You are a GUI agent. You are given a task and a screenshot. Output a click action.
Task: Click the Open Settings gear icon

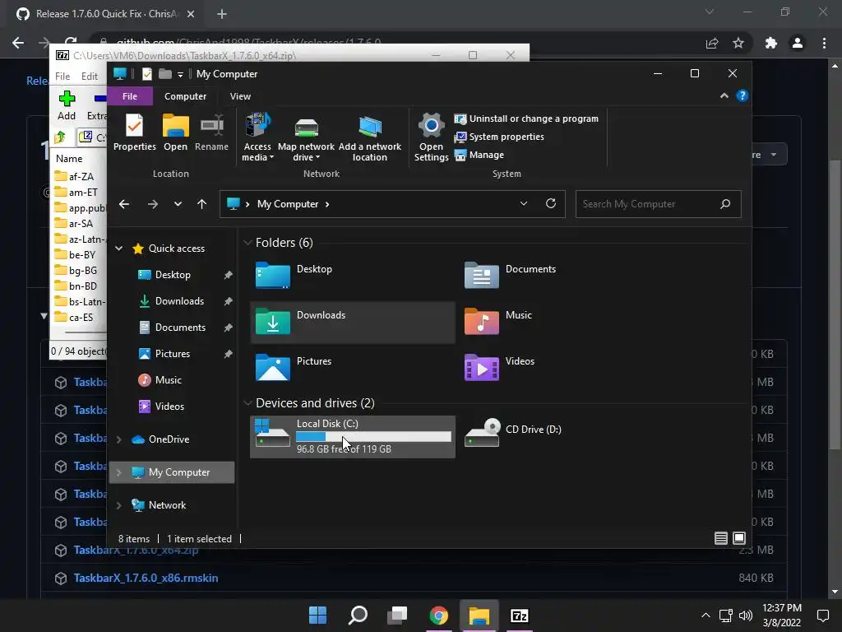tap(431, 137)
